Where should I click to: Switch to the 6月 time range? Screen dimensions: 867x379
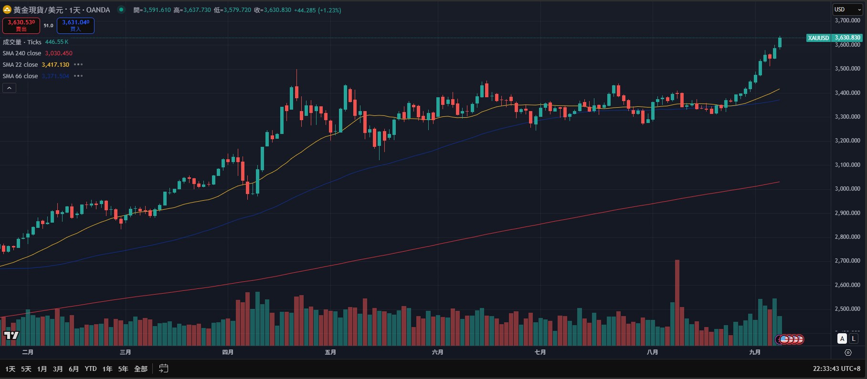[x=74, y=369]
